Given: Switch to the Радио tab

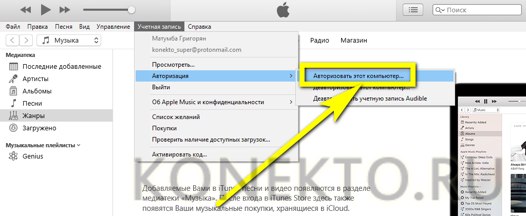Looking at the screenshot, I should click(320, 41).
